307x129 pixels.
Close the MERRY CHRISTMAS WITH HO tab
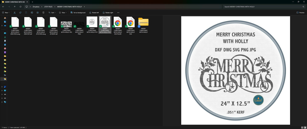coord(27,2)
